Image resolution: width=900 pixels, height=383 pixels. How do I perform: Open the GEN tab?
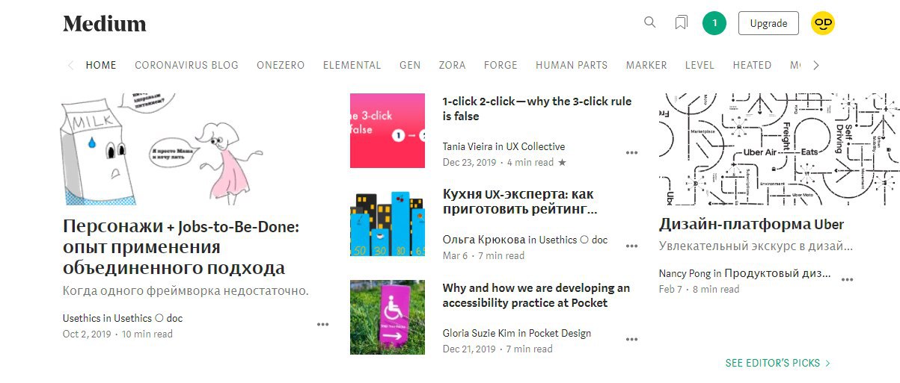tap(410, 65)
